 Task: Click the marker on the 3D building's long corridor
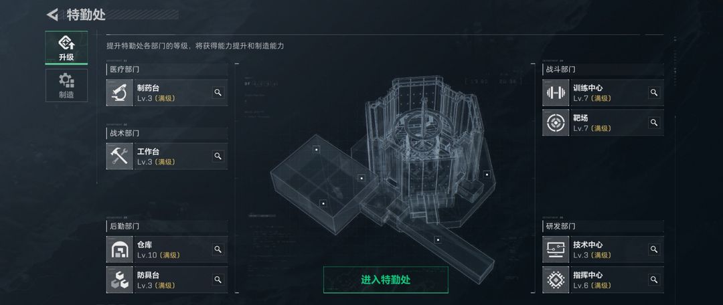tap(438, 239)
